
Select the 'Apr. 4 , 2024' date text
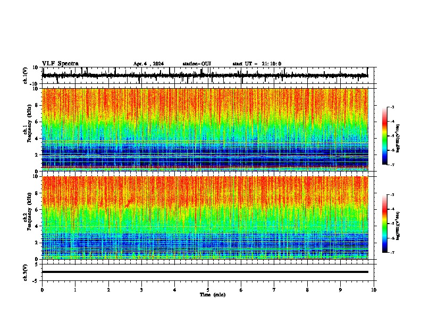(x=148, y=64)
